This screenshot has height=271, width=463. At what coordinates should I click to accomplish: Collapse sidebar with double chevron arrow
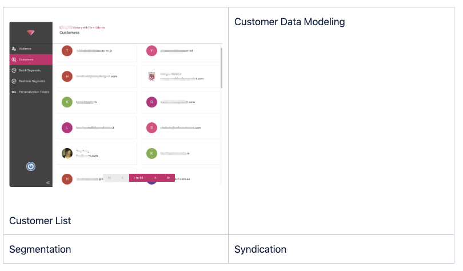48,182
